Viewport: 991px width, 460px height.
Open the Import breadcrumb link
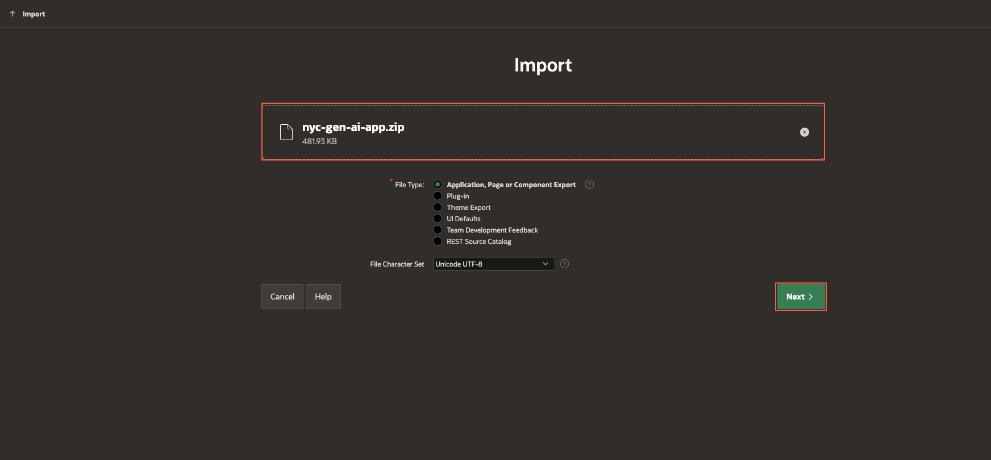[x=34, y=14]
